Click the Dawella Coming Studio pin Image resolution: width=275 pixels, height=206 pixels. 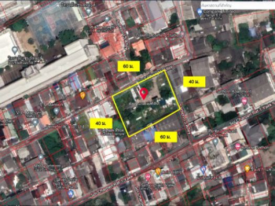(182, 34)
